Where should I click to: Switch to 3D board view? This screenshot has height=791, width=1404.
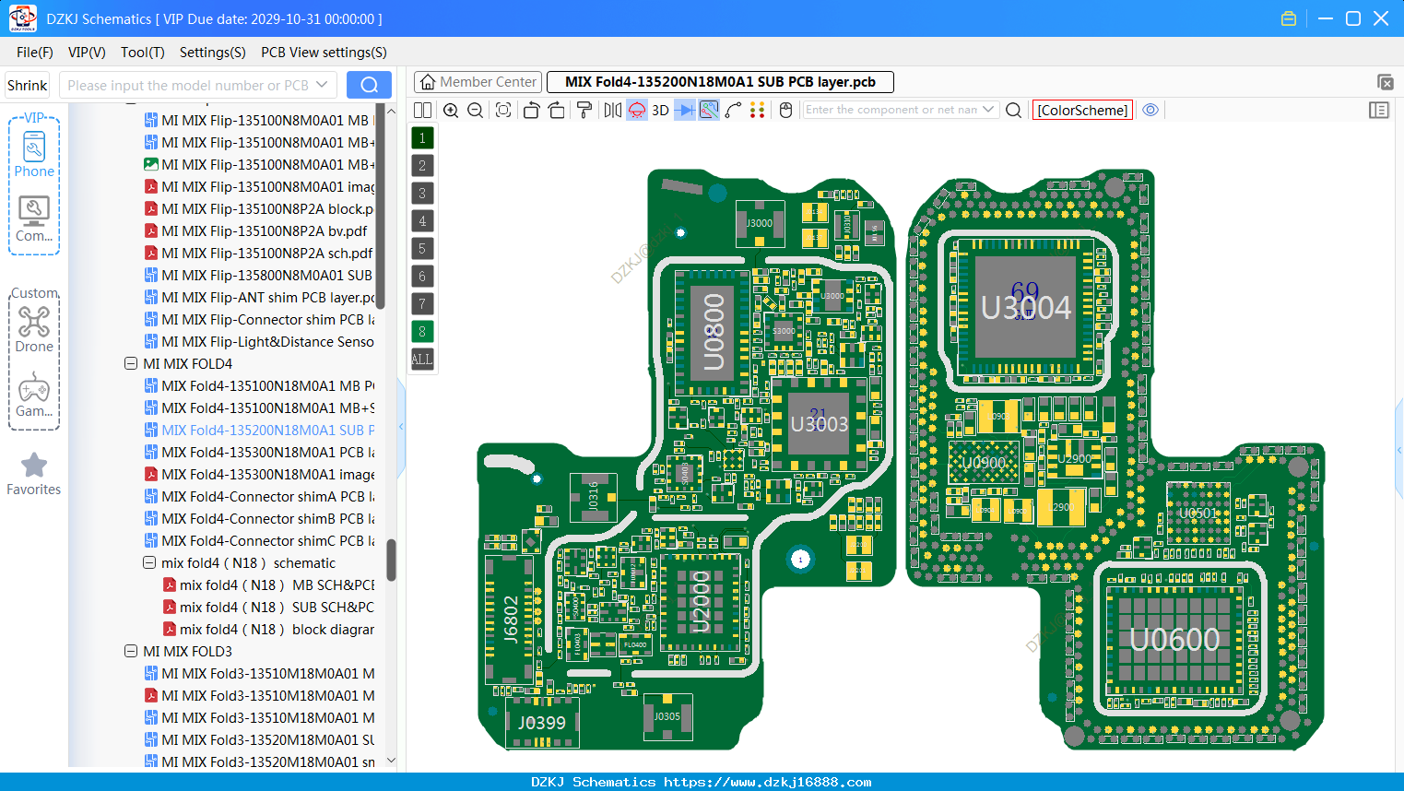pyautogui.click(x=660, y=111)
